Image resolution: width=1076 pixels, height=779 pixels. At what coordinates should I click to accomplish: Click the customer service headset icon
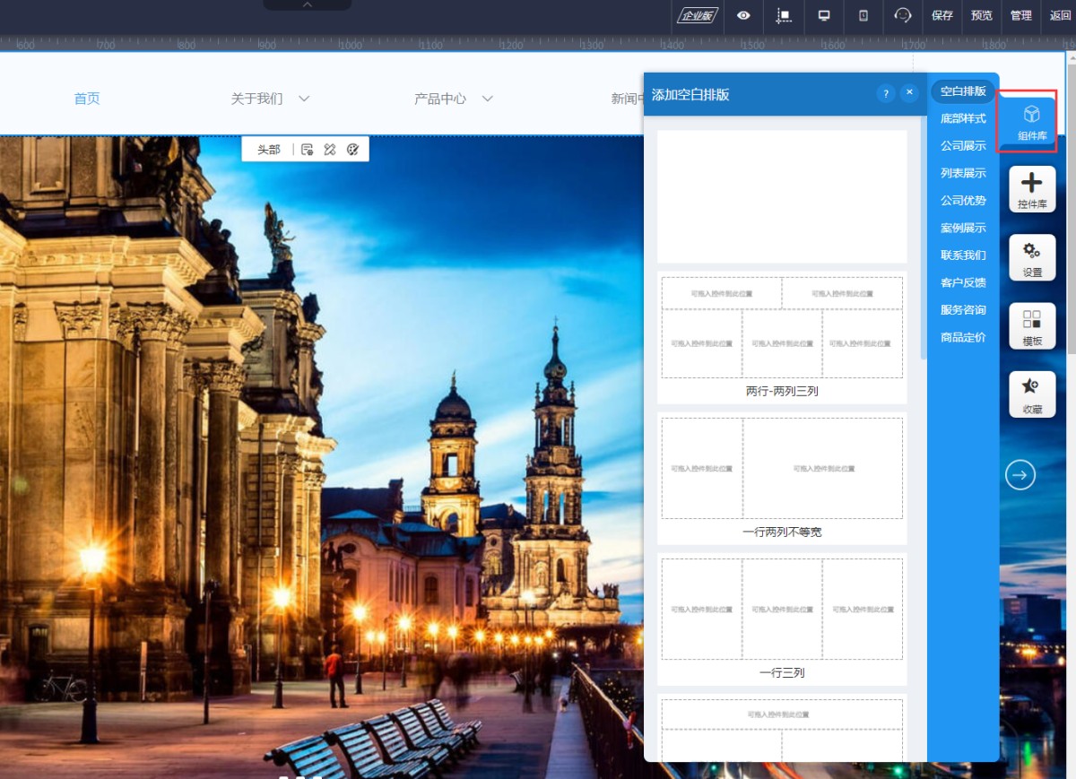(902, 15)
